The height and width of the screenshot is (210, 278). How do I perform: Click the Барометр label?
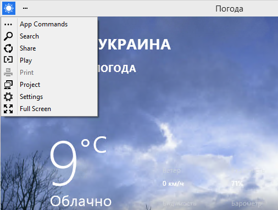tap(247, 203)
